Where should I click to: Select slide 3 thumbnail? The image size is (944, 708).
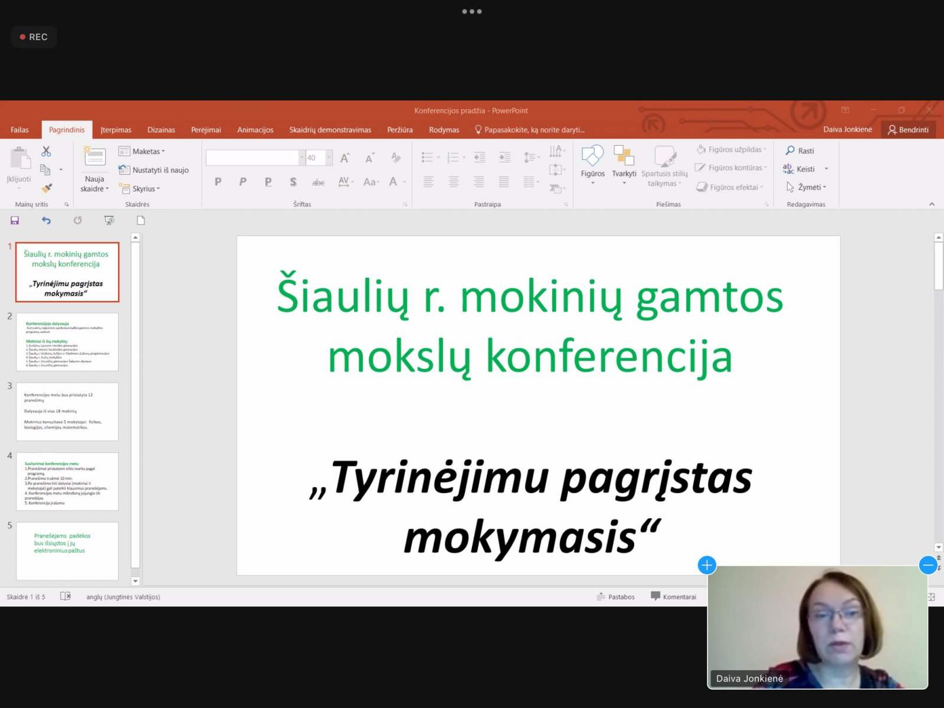pyautogui.click(x=67, y=412)
